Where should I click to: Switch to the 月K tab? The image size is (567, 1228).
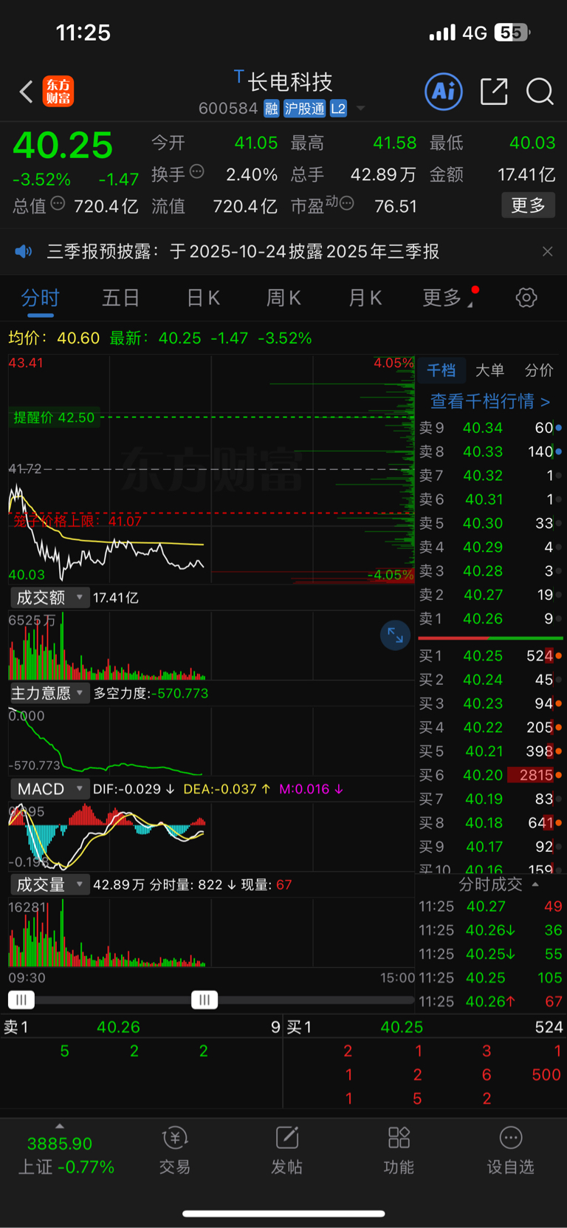[365, 298]
